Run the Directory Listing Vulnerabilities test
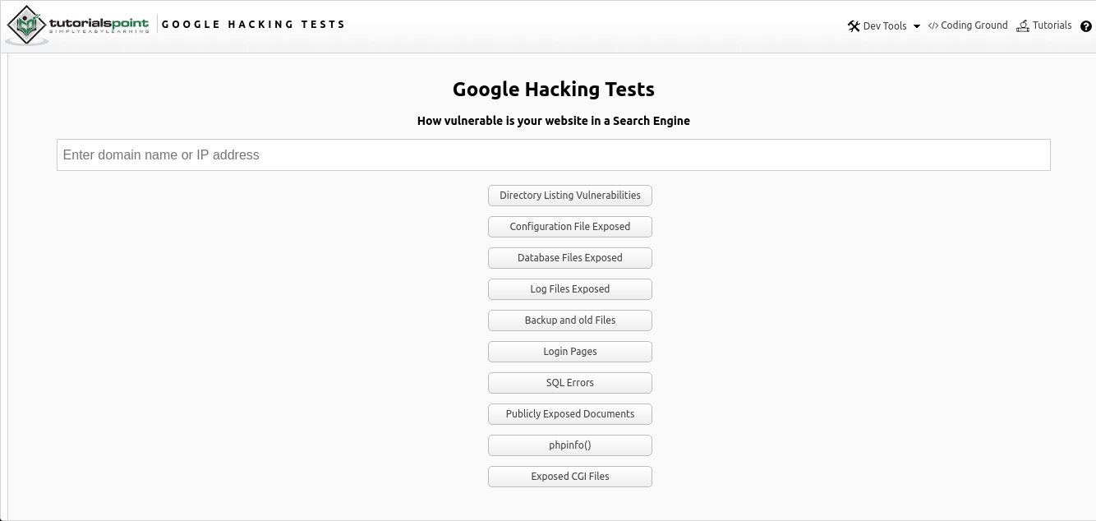Viewport: 1096px width, 521px height. pyautogui.click(x=569, y=196)
